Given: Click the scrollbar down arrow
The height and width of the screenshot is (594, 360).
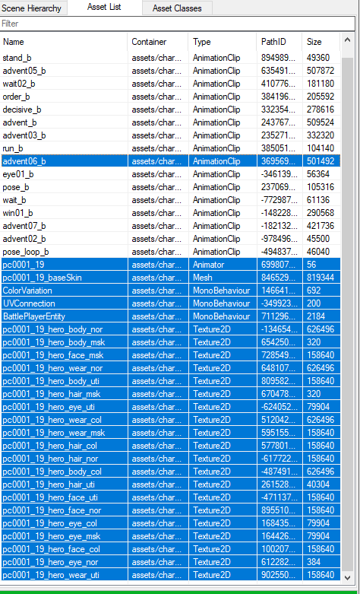Looking at the screenshot, I should coord(348,577).
